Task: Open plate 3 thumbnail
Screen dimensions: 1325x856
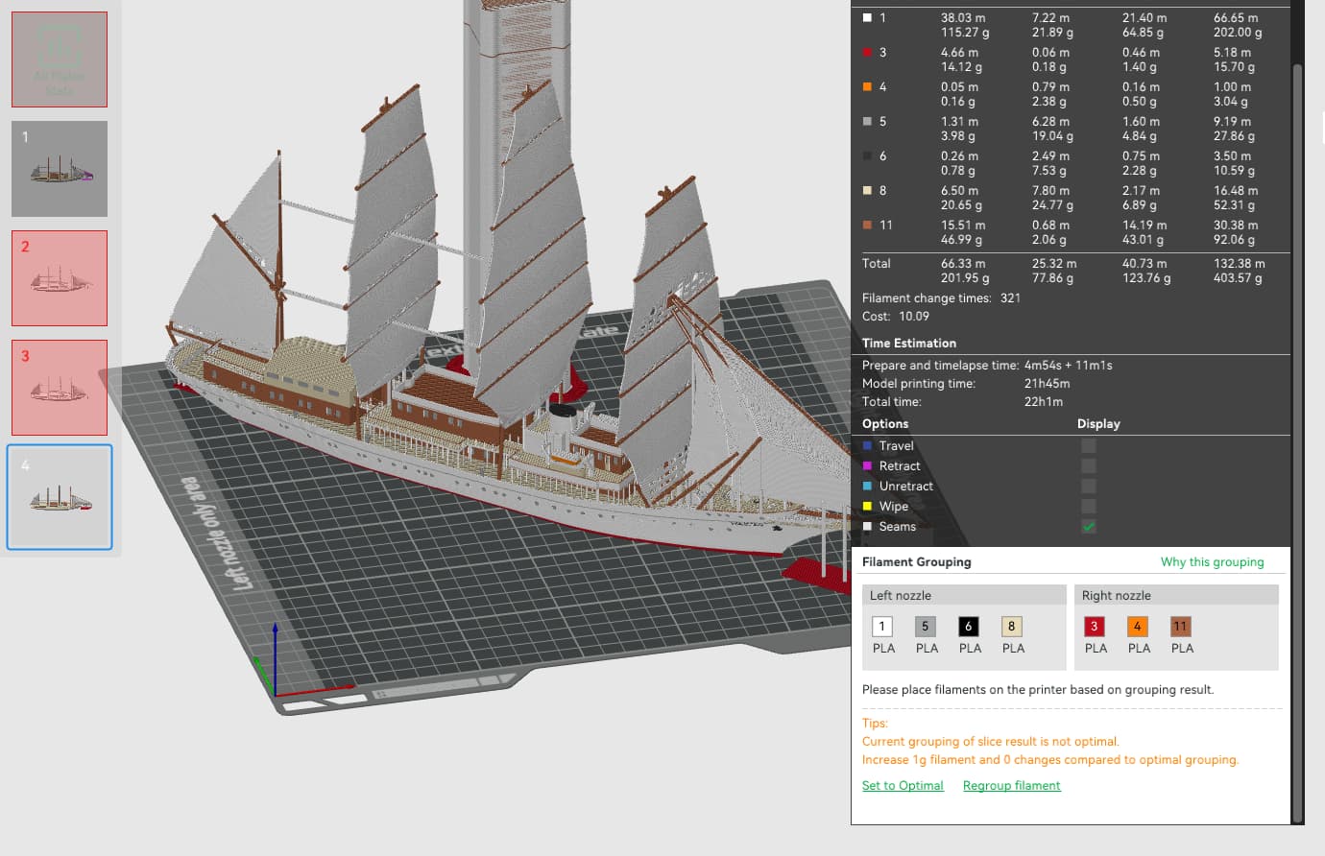Action: pyautogui.click(x=60, y=388)
